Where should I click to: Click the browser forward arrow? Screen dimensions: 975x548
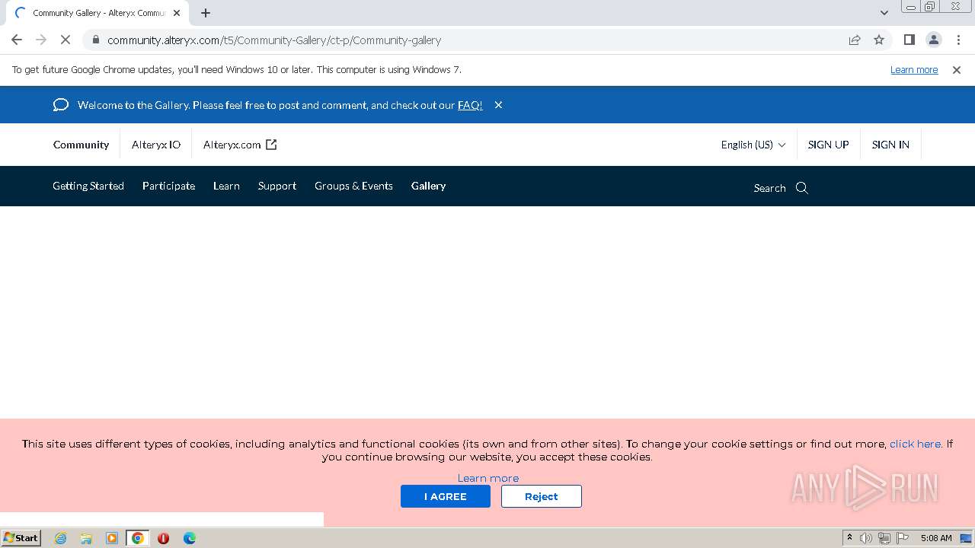41,40
